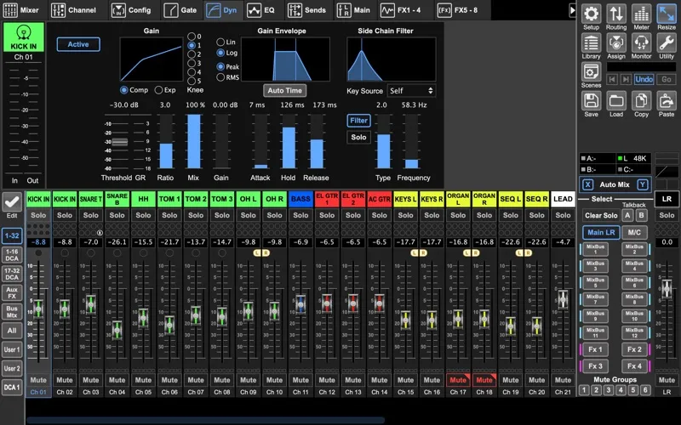Click the next scene skip-forward icon
Image resolution: width=681 pixels, height=425 pixels.
[x=626, y=79]
